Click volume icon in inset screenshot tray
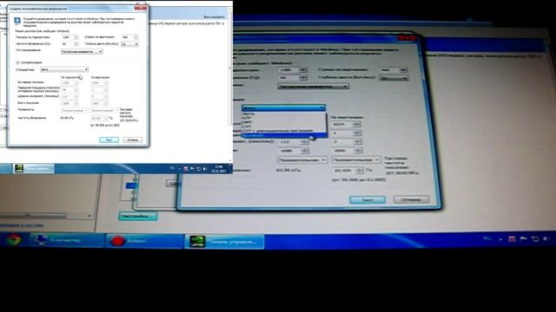This screenshot has width=556, height=312. click(205, 169)
